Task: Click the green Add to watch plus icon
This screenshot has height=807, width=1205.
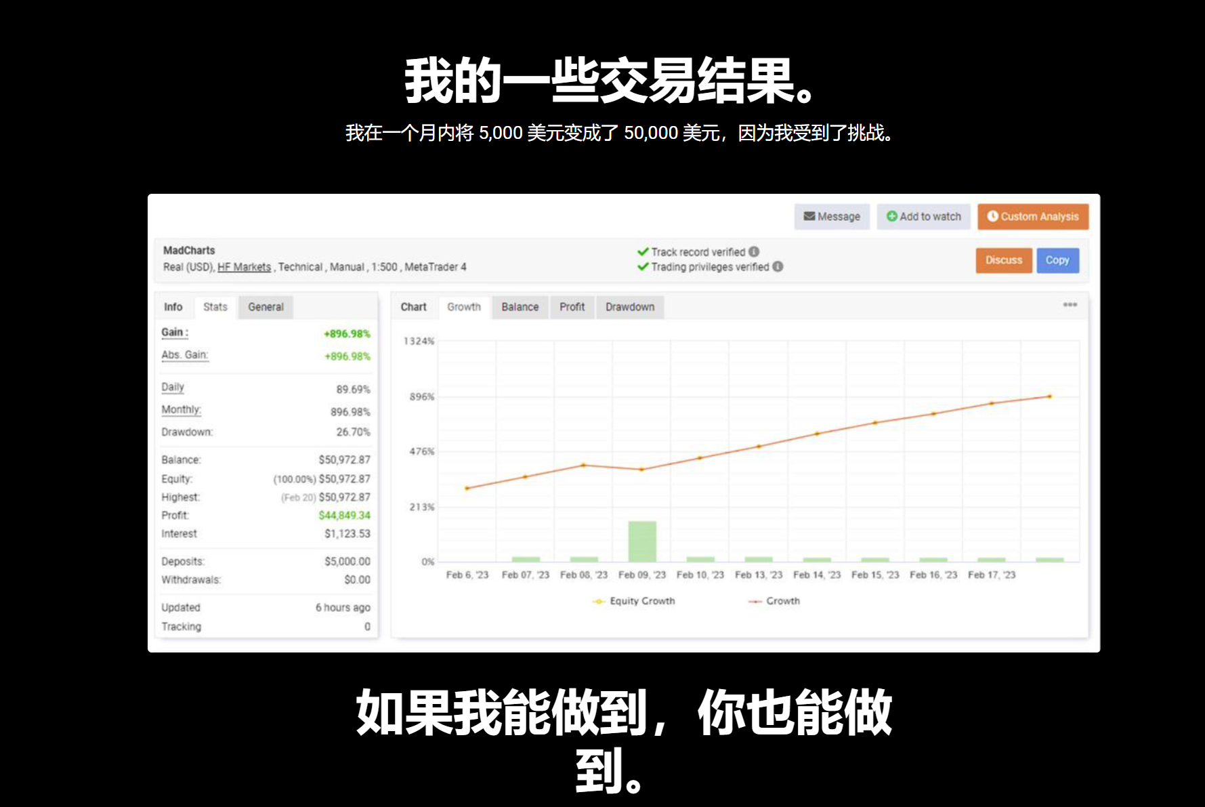Action: tap(893, 216)
